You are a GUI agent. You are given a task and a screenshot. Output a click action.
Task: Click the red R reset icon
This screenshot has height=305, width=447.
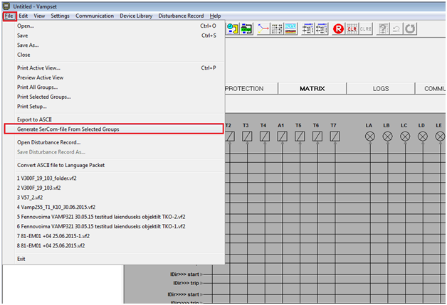point(338,28)
